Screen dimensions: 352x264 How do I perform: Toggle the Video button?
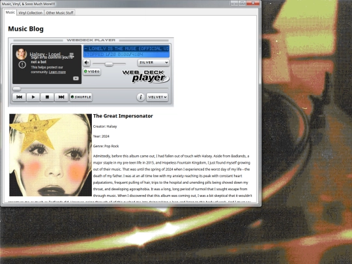(92, 72)
